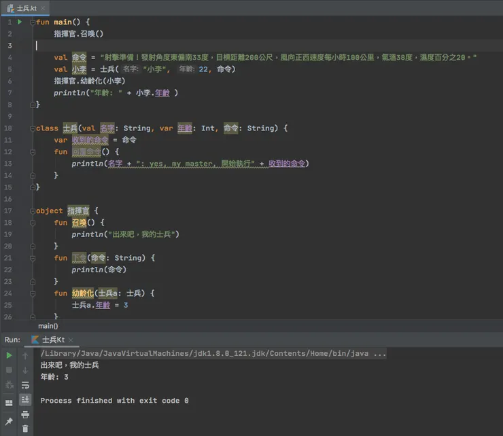The width and height of the screenshot is (503, 436).
Task: Click the main() breadcrumb below the editor
Action: pyautogui.click(x=48, y=326)
